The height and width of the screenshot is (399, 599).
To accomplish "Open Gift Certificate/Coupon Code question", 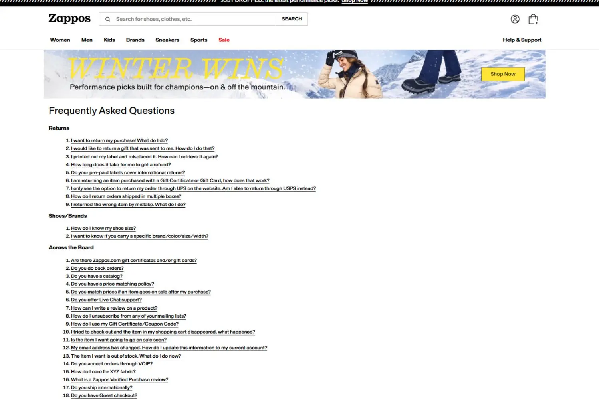I will (x=125, y=324).
